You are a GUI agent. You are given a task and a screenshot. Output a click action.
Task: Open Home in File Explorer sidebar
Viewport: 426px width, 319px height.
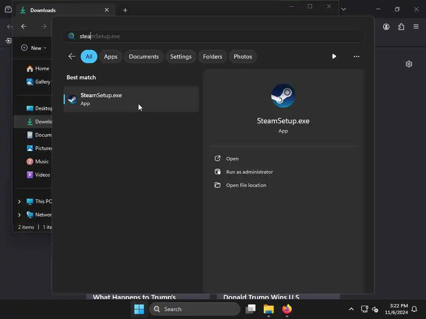[38, 69]
